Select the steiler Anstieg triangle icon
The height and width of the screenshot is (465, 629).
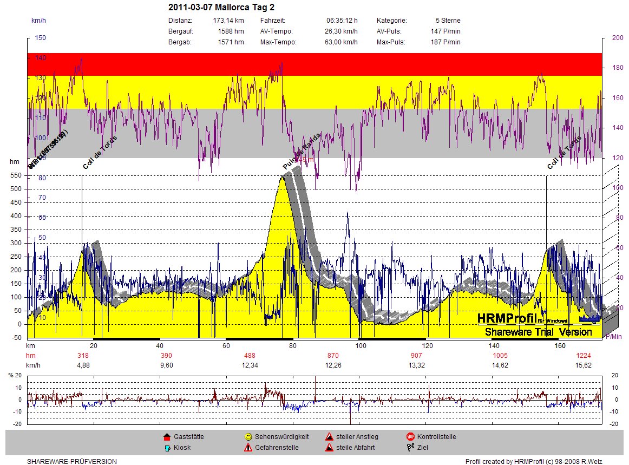click(x=329, y=437)
